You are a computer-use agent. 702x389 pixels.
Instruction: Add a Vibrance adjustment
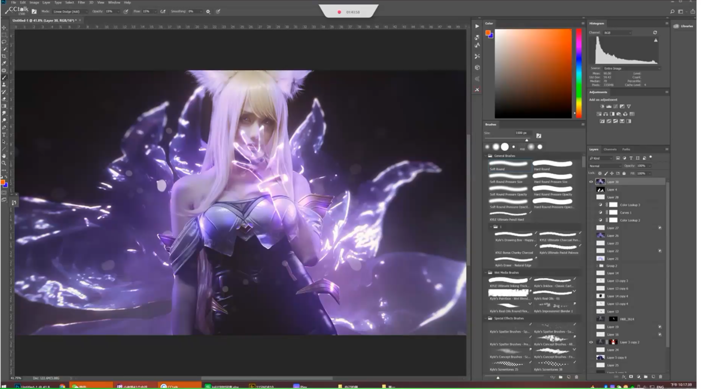[x=628, y=106]
